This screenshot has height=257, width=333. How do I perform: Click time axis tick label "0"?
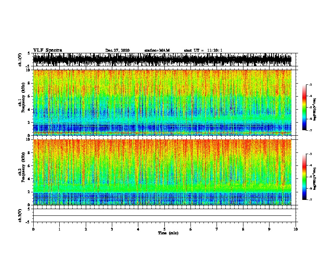click(x=33, y=229)
